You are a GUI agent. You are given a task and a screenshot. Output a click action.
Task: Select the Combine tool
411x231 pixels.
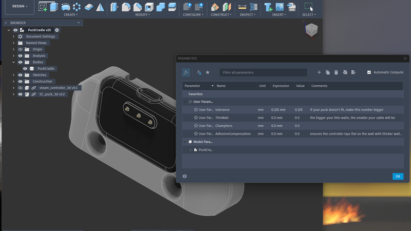[160, 7]
